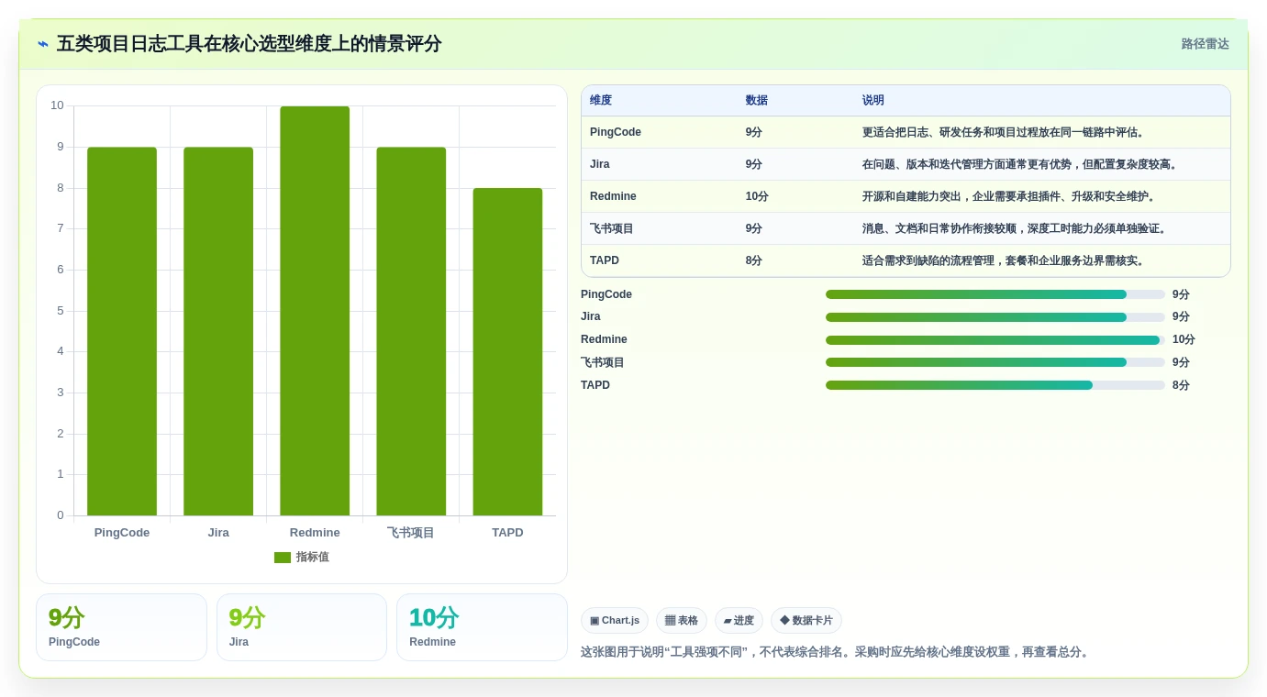Click the PingCode progress bar

[x=995, y=294]
